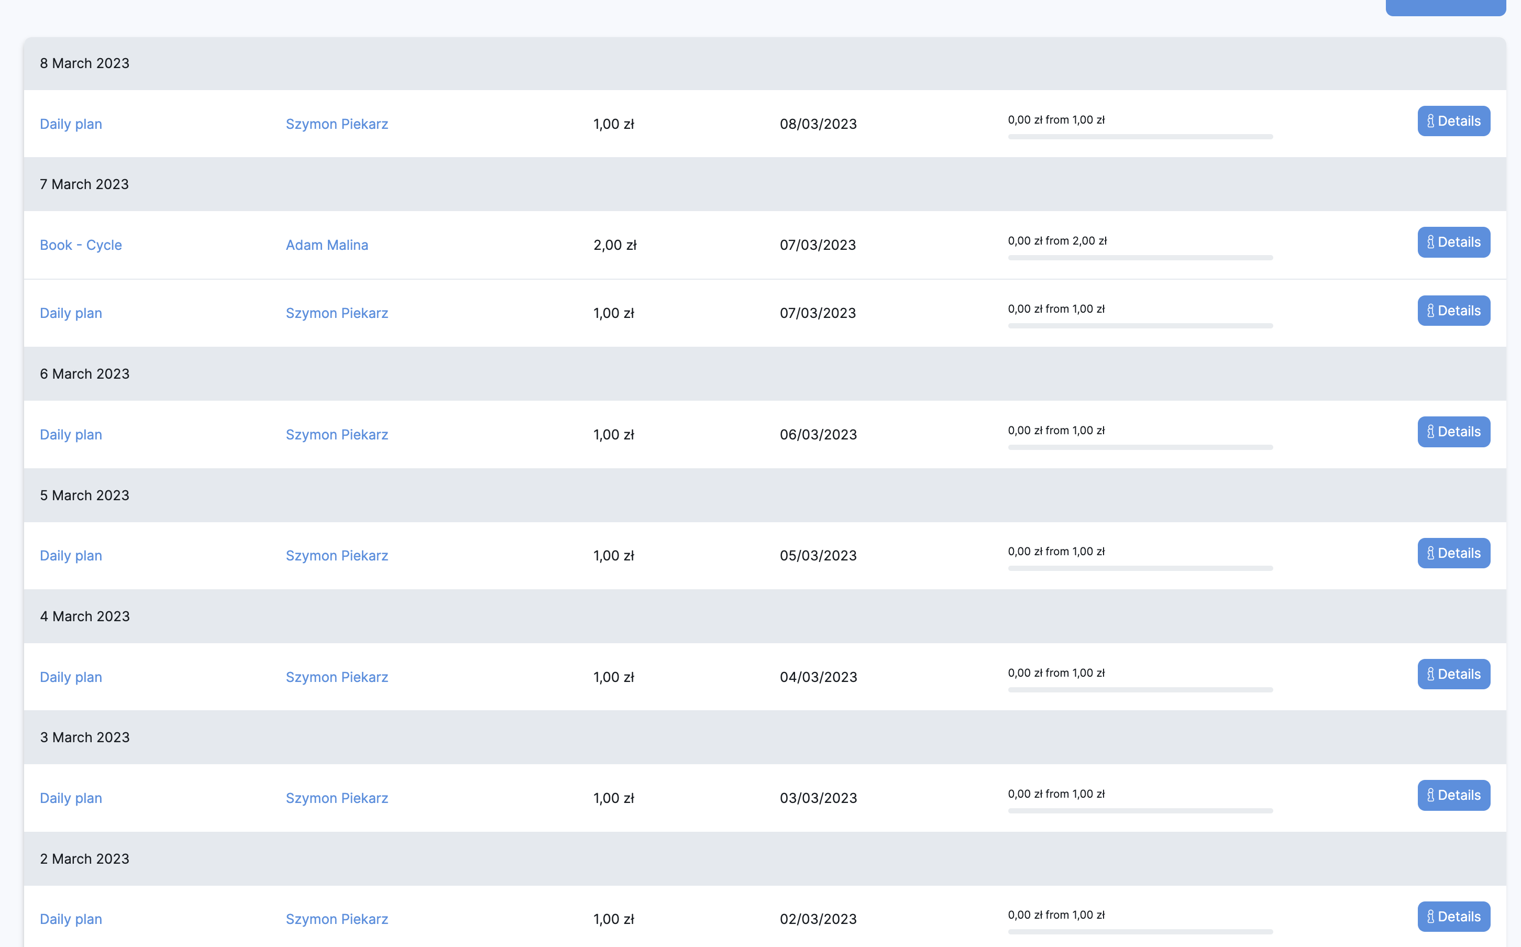1521x947 pixels.
Task: Click Details icon on 03/03/2023 row
Action: 1430,796
